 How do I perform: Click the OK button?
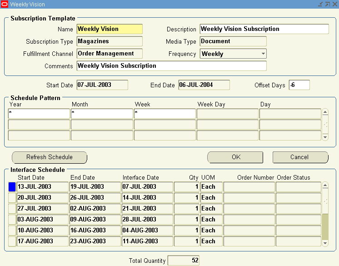click(235, 157)
